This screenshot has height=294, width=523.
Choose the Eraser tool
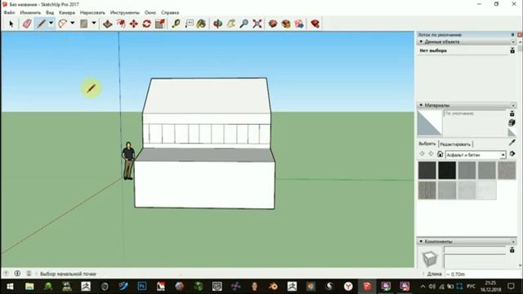[x=27, y=24]
